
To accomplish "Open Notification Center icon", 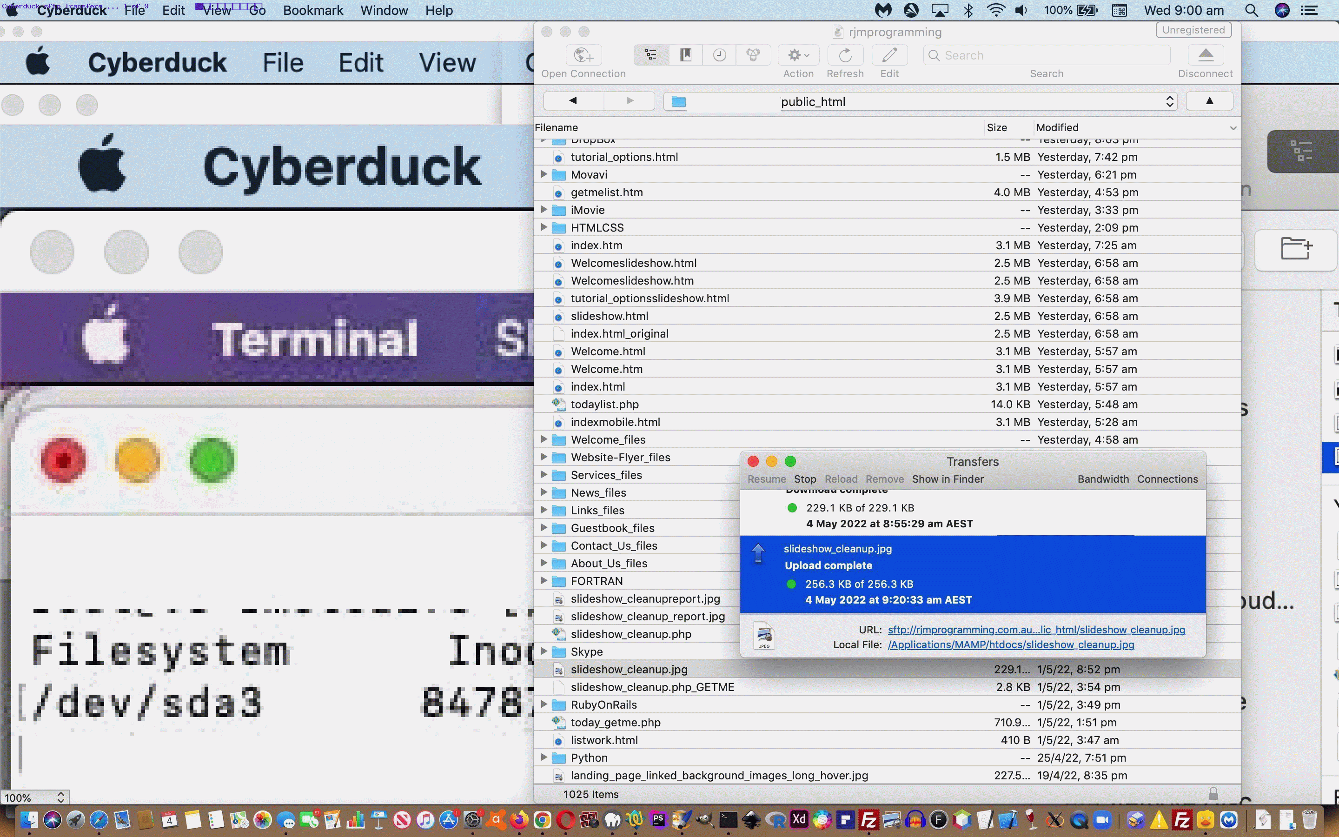I will point(1309,10).
